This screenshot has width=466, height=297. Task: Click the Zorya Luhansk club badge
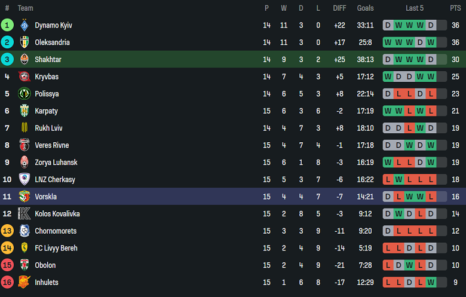(24, 163)
